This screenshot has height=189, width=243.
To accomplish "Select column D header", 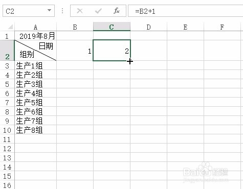I will click(148, 27).
